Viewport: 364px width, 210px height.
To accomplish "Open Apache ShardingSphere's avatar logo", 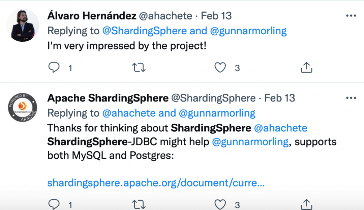I will 23,108.
